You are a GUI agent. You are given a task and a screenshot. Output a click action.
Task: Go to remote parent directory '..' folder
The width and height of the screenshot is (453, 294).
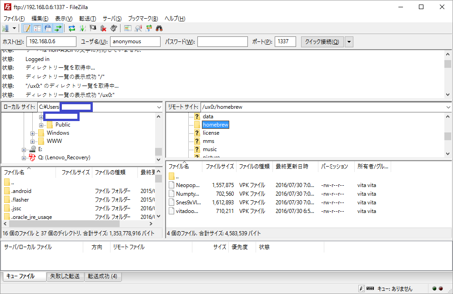point(174,176)
